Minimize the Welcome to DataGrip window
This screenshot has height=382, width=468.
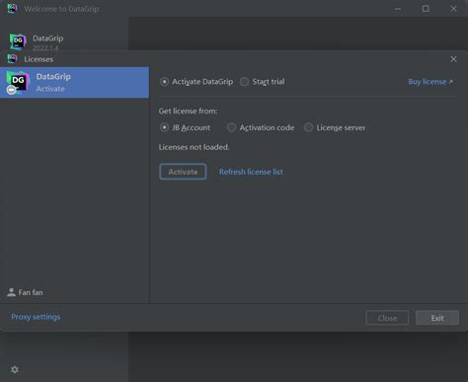click(398, 9)
